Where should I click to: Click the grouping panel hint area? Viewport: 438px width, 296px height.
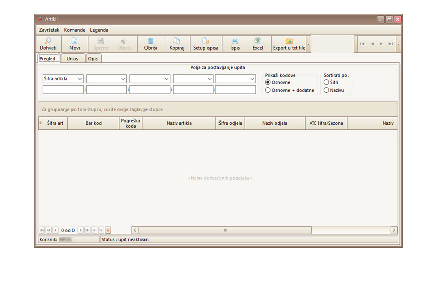coord(218,109)
